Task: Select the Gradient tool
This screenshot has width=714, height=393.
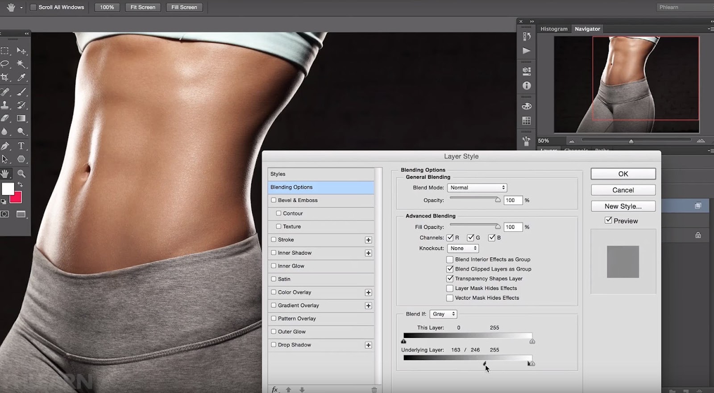Action: click(x=21, y=118)
